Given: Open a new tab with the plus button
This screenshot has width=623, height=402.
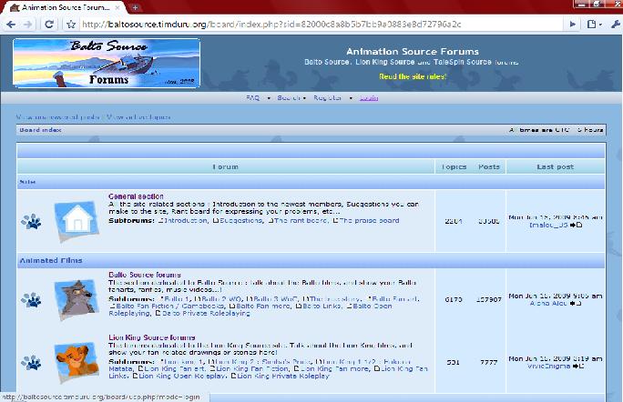Looking at the screenshot, I should 135,7.
